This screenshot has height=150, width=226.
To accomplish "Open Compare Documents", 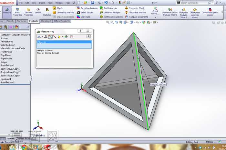I will [137, 17].
